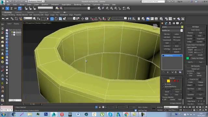The image size is (208, 117).
Task: Choose Rectangular Selection Region tool
Action: [43, 19]
